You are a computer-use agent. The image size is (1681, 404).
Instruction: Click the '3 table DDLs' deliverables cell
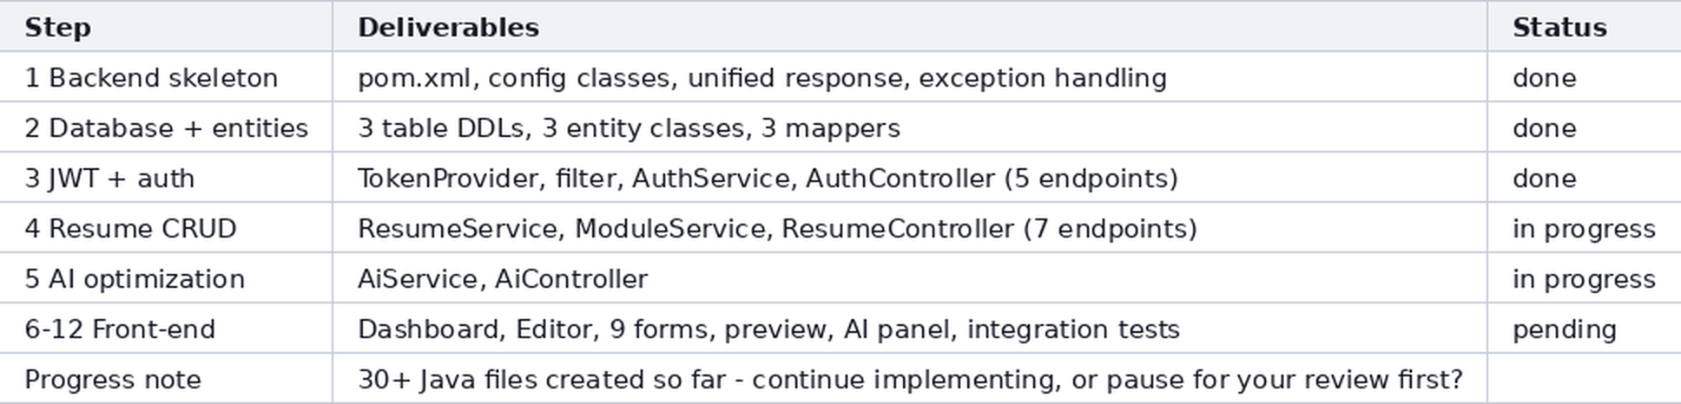(910, 127)
